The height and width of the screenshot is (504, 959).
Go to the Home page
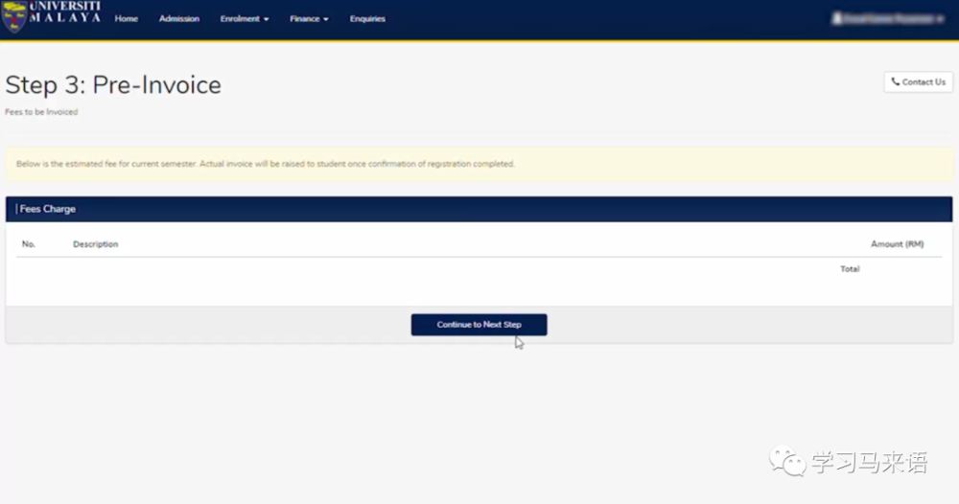[x=126, y=19]
